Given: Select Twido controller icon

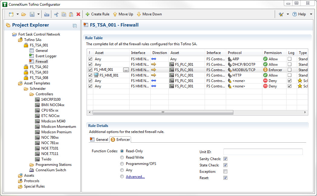Looking at the screenshot, I should point(37,159).
